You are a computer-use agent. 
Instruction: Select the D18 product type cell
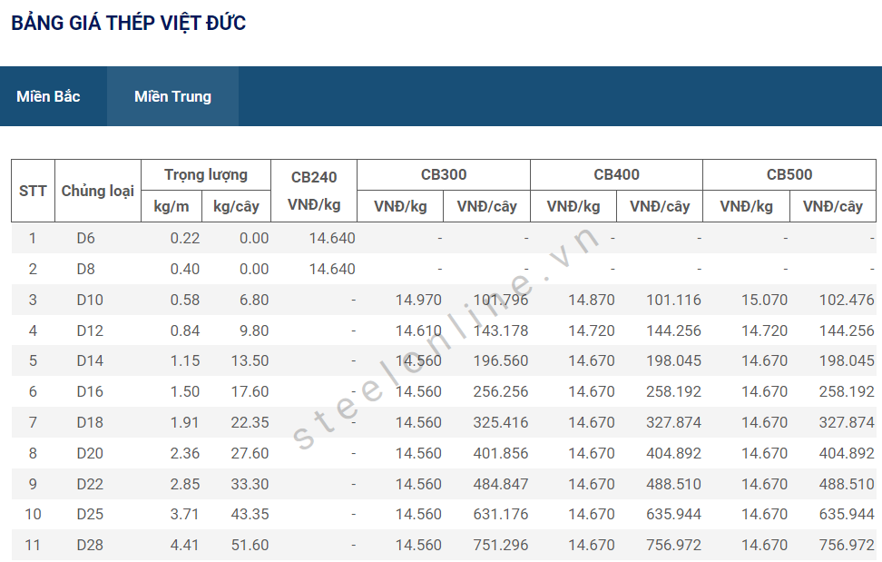(x=90, y=422)
